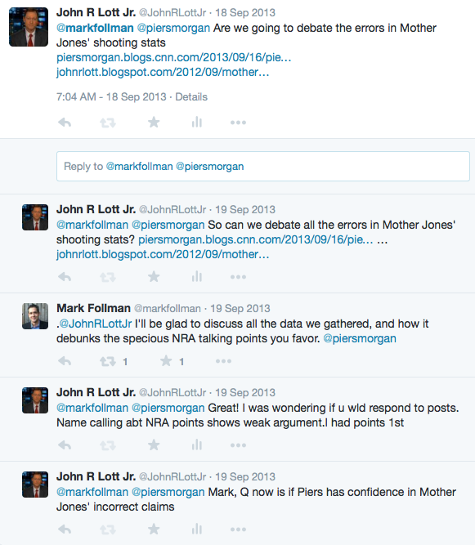Viewport: 475px width, 545px height.
Task: Open Mark Follman's profile picture
Action: [x=35, y=316]
